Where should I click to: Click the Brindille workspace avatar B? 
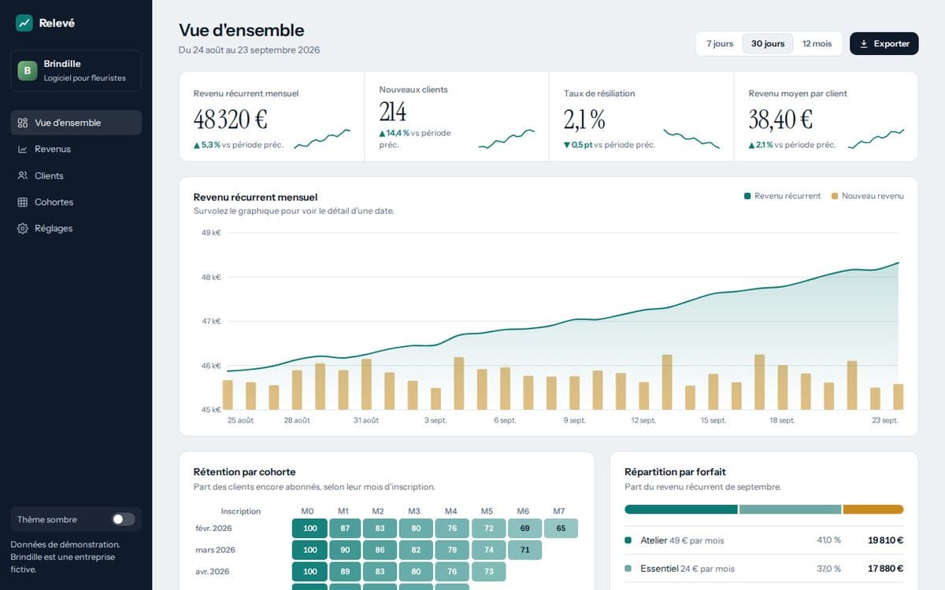click(28, 71)
